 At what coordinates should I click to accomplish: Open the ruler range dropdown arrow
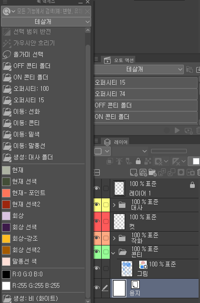(183, 161)
